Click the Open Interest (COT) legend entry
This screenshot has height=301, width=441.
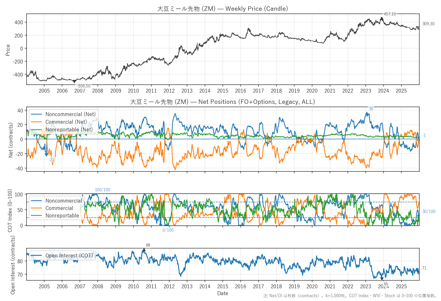pyautogui.click(x=69, y=256)
